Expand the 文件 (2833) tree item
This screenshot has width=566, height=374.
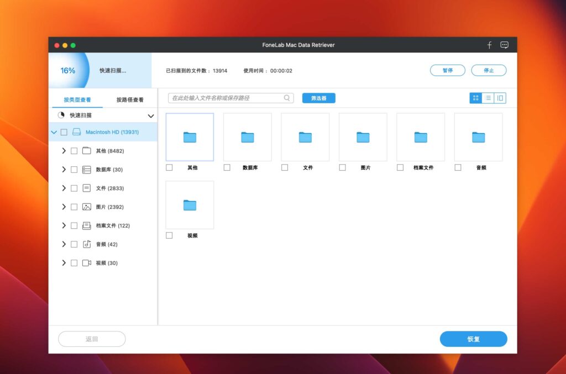pyautogui.click(x=64, y=188)
